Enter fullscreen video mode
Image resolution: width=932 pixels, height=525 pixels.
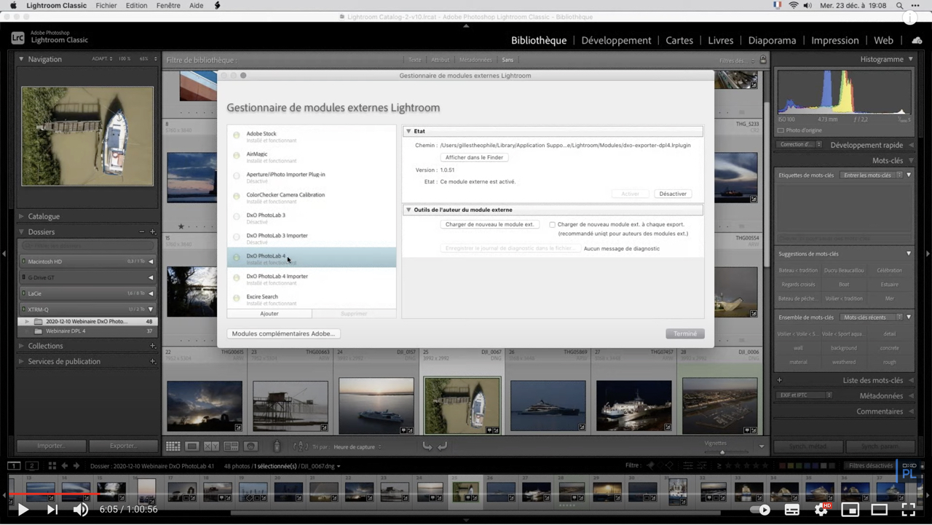(x=909, y=510)
